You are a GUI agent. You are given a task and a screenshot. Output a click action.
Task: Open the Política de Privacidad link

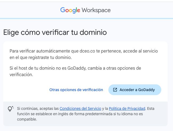pos(127,108)
